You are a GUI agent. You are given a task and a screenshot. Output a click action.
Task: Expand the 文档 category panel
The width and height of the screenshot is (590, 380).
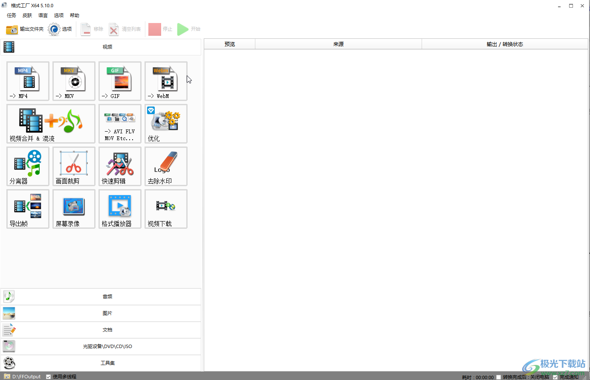(101, 330)
